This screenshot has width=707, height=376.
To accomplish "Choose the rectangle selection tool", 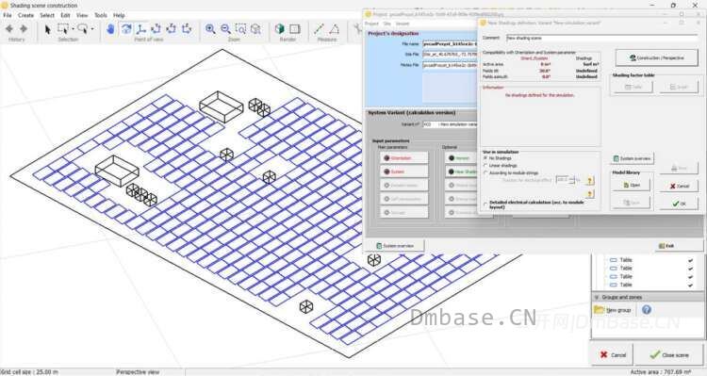I will 63,29.
